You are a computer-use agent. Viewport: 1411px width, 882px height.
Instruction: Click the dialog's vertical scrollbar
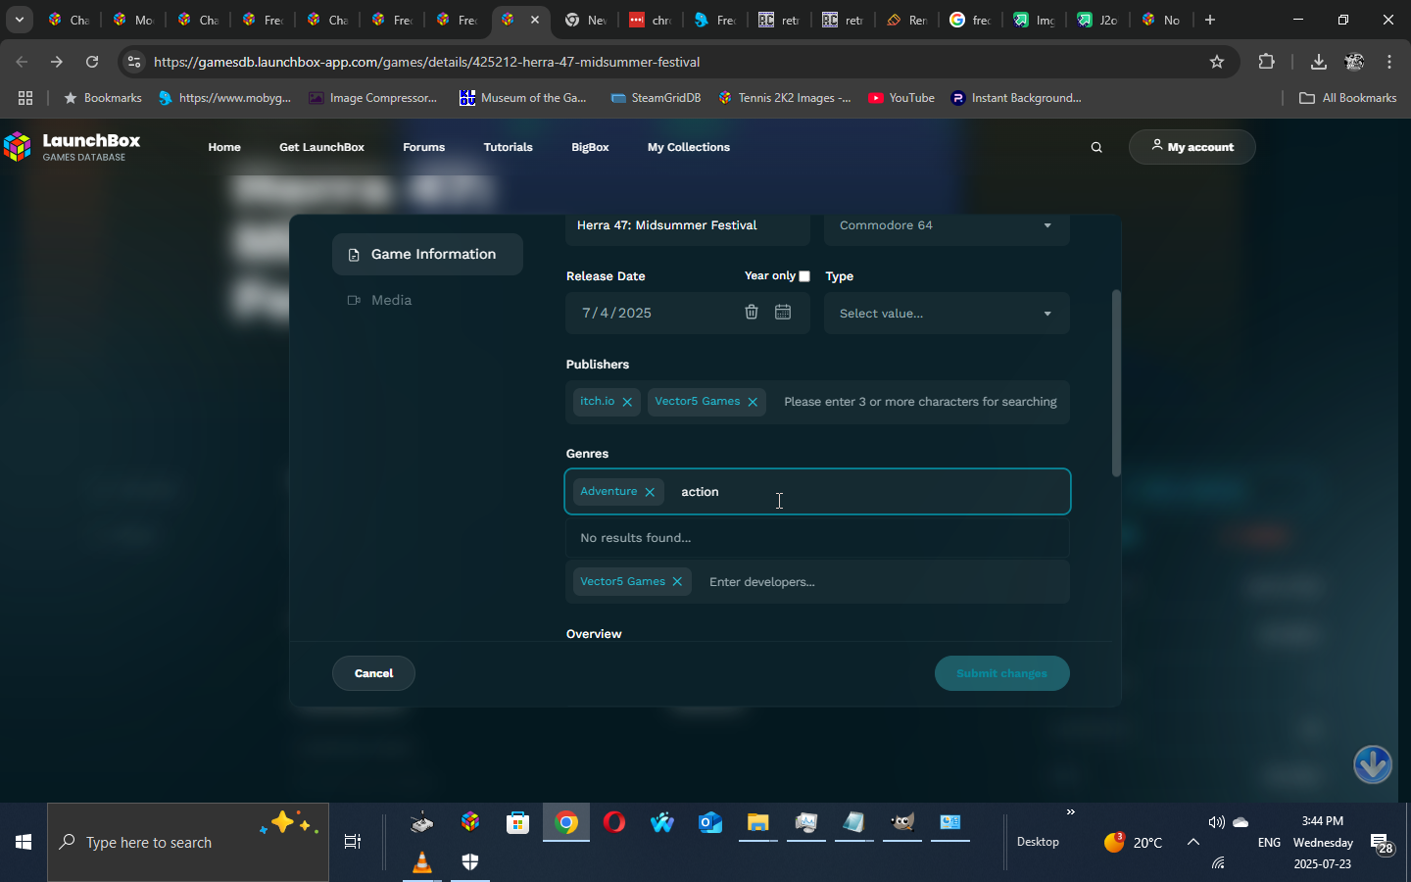click(1115, 383)
